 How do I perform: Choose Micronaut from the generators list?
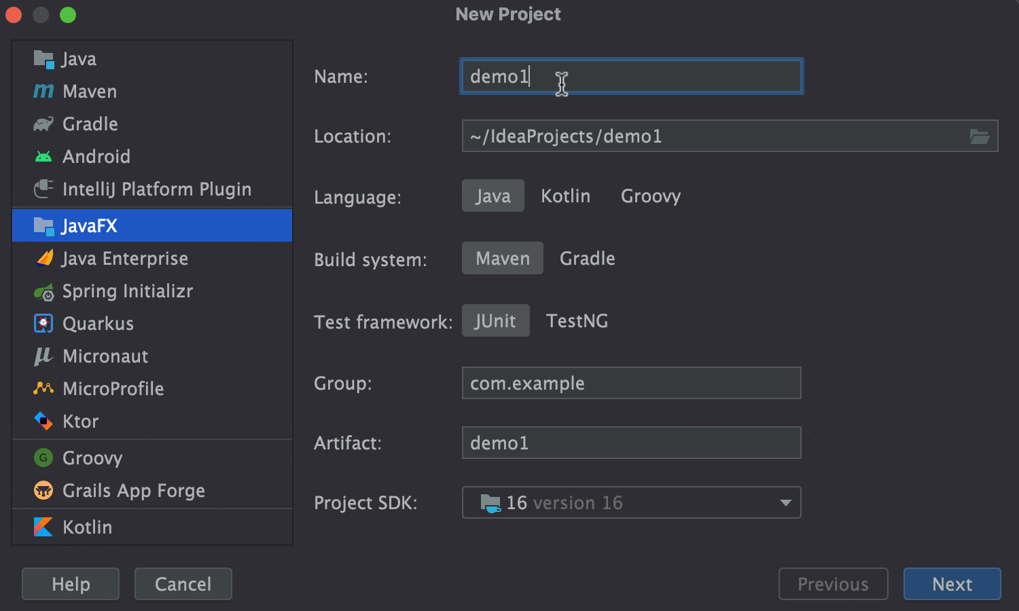(105, 356)
